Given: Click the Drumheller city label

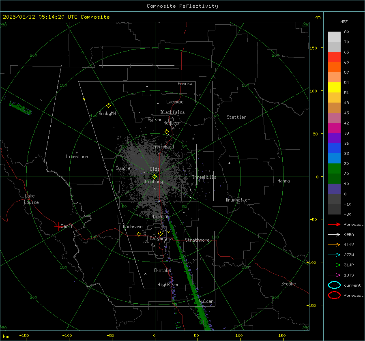Looking at the screenshot, I should [x=238, y=200].
